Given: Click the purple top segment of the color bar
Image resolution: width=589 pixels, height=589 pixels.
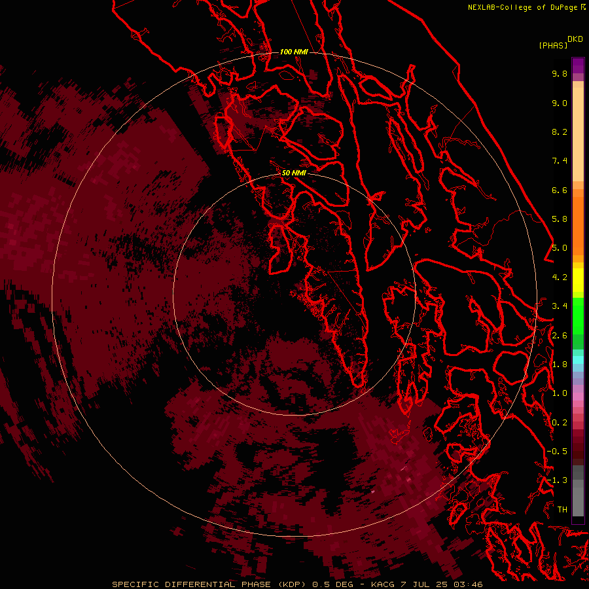Looking at the screenshot, I should [x=578, y=65].
